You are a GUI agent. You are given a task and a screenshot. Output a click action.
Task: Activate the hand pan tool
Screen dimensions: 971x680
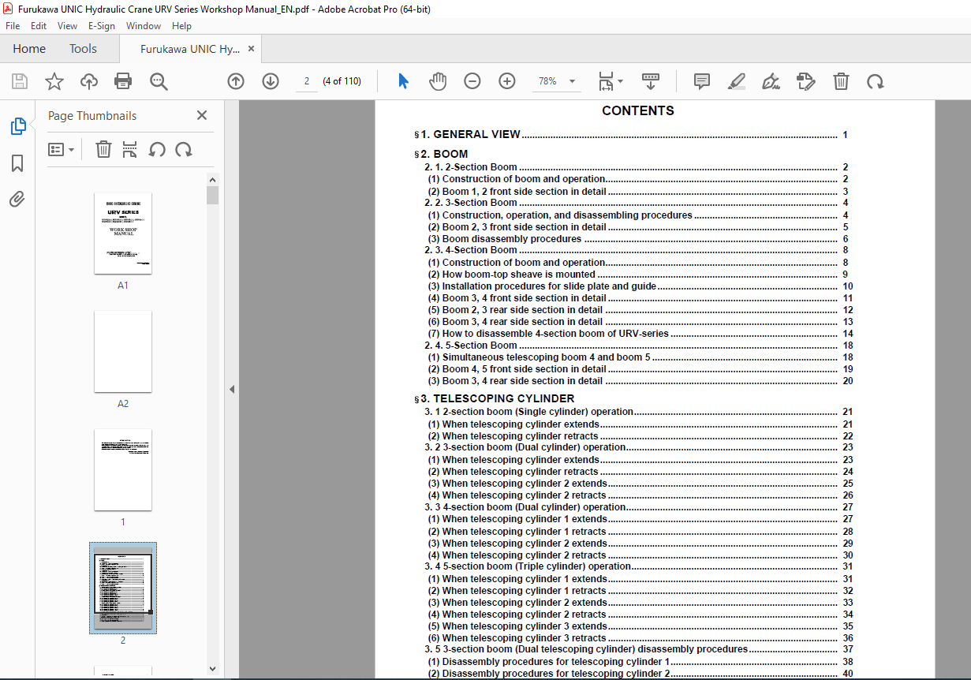pos(438,81)
